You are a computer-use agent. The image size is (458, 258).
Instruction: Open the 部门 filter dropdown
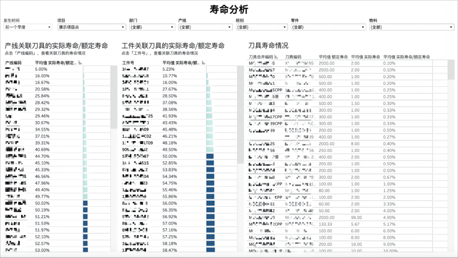tap(152, 27)
